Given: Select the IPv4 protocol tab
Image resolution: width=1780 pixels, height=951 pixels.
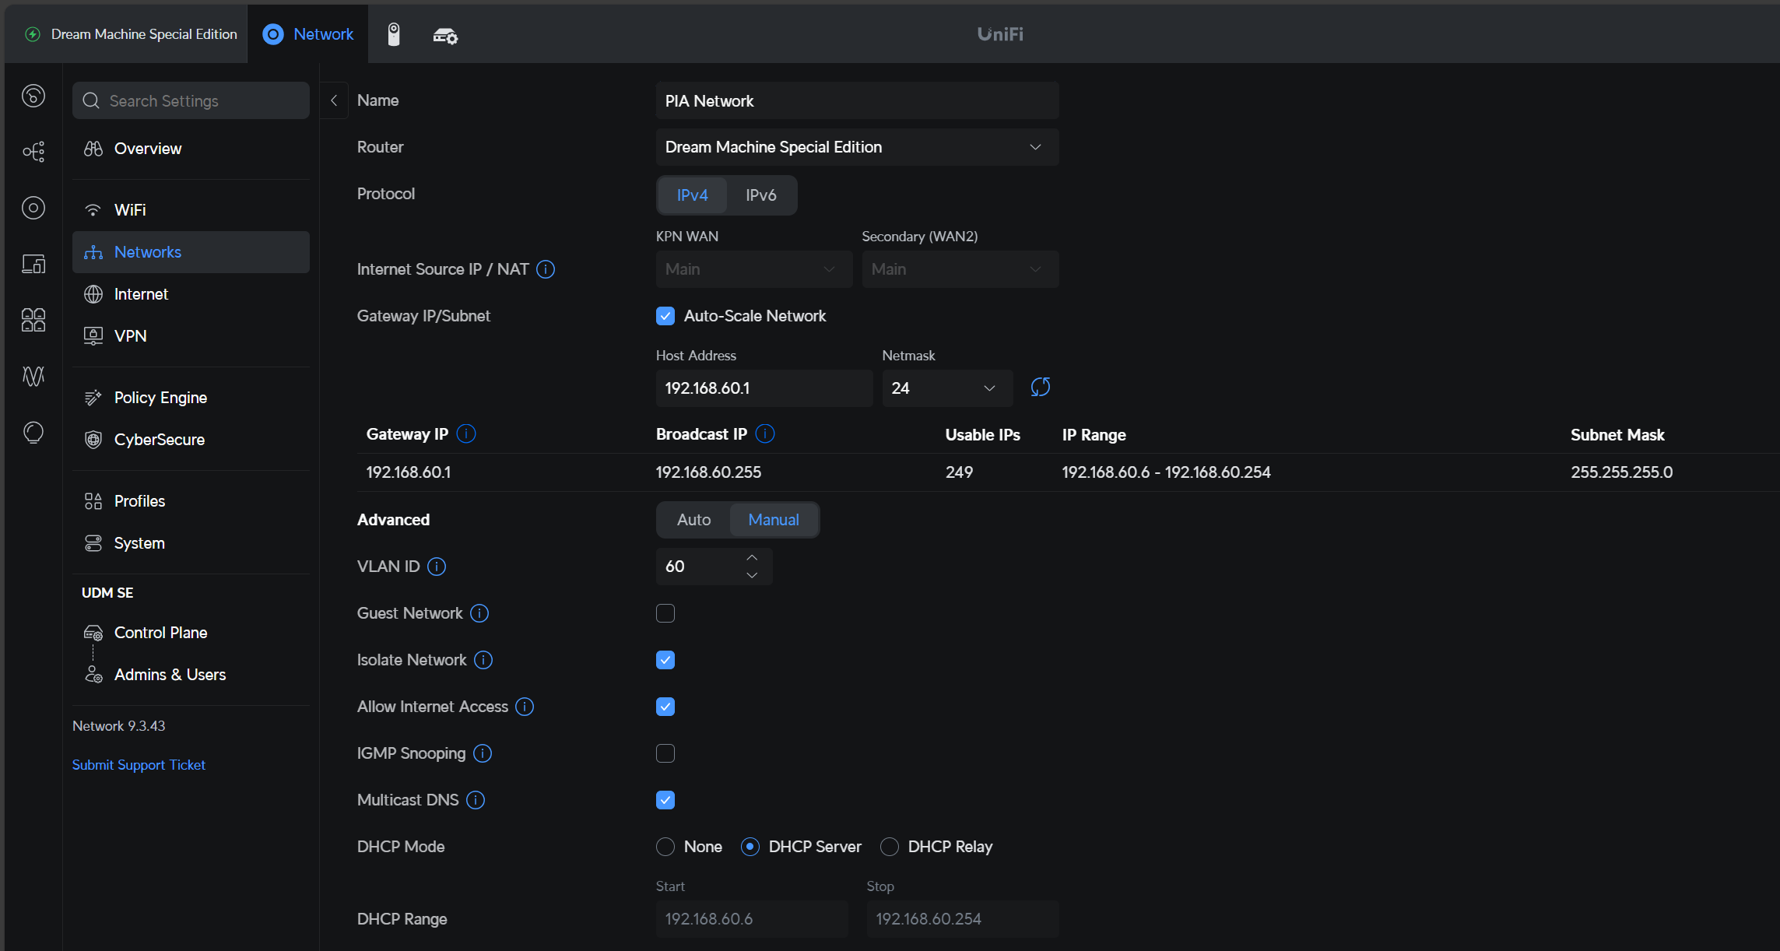Looking at the screenshot, I should pos(693,195).
